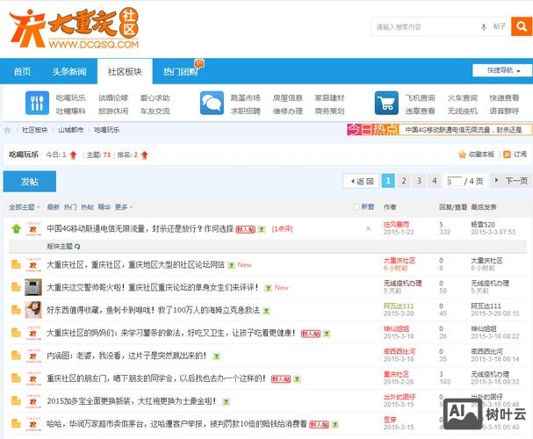
Task: Click the image icon on the 加多宝 thread
Action: coord(226,402)
